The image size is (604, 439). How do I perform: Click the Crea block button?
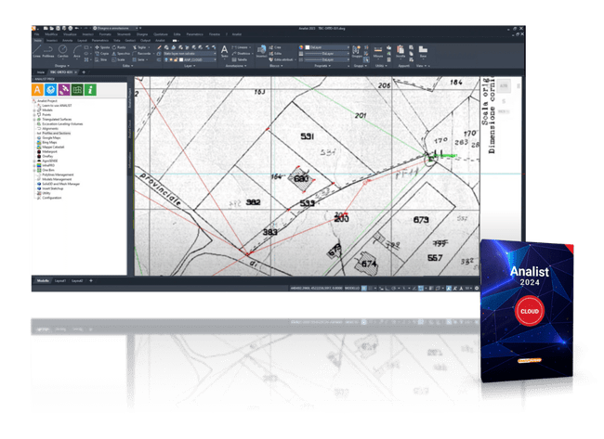point(275,47)
